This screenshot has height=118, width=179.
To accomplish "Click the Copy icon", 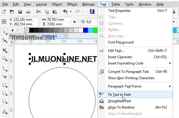I will [47, 12].
